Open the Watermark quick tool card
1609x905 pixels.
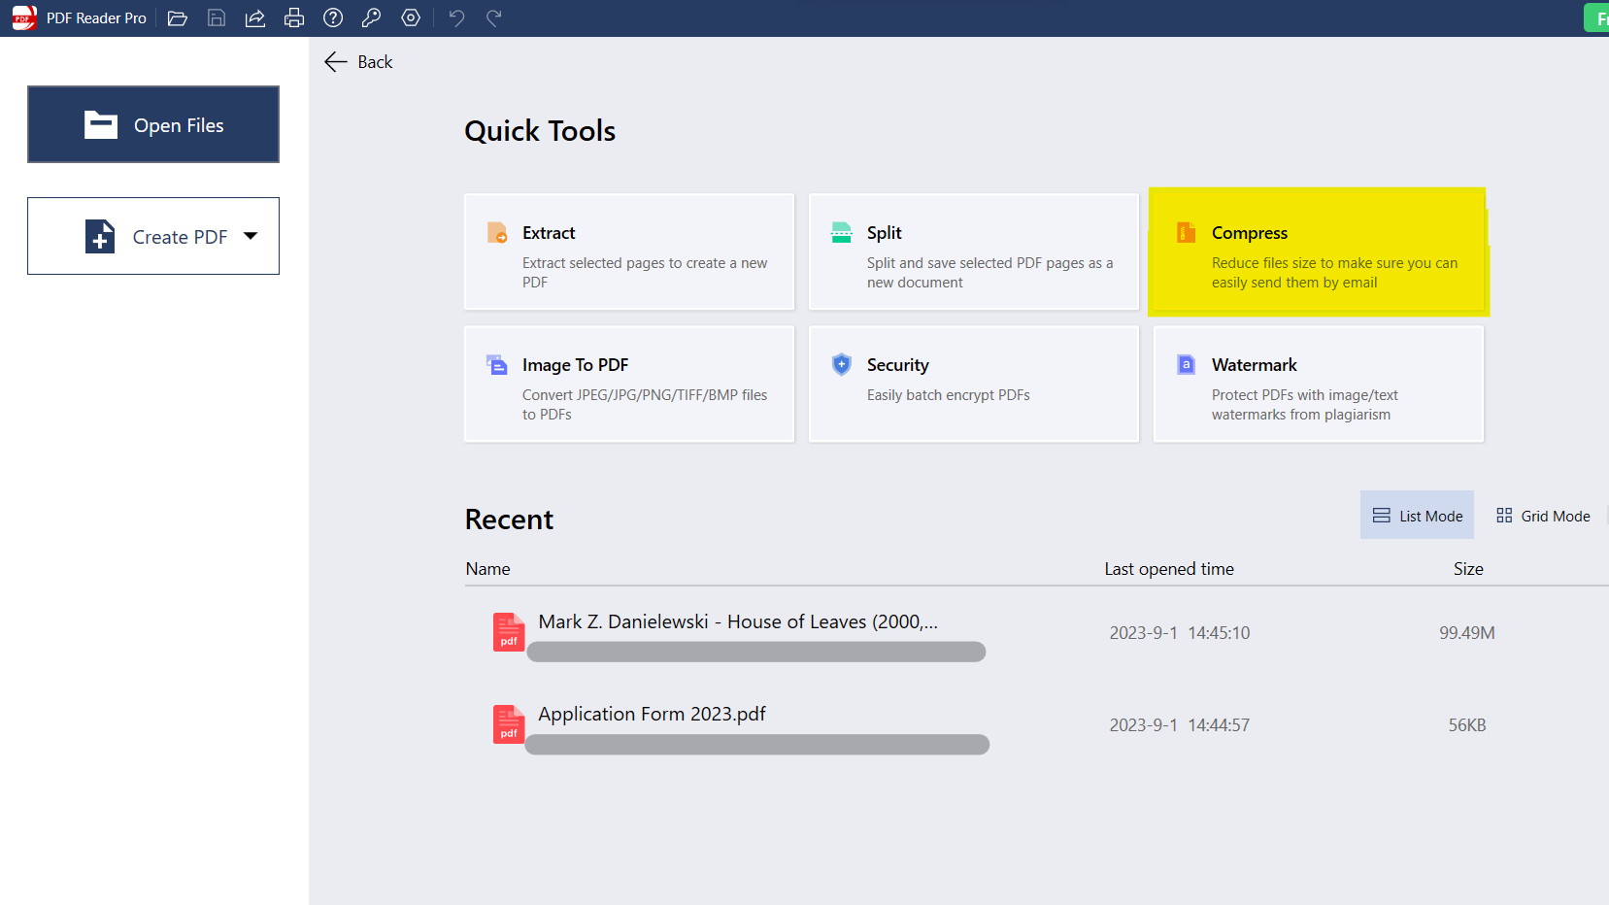point(1319,384)
